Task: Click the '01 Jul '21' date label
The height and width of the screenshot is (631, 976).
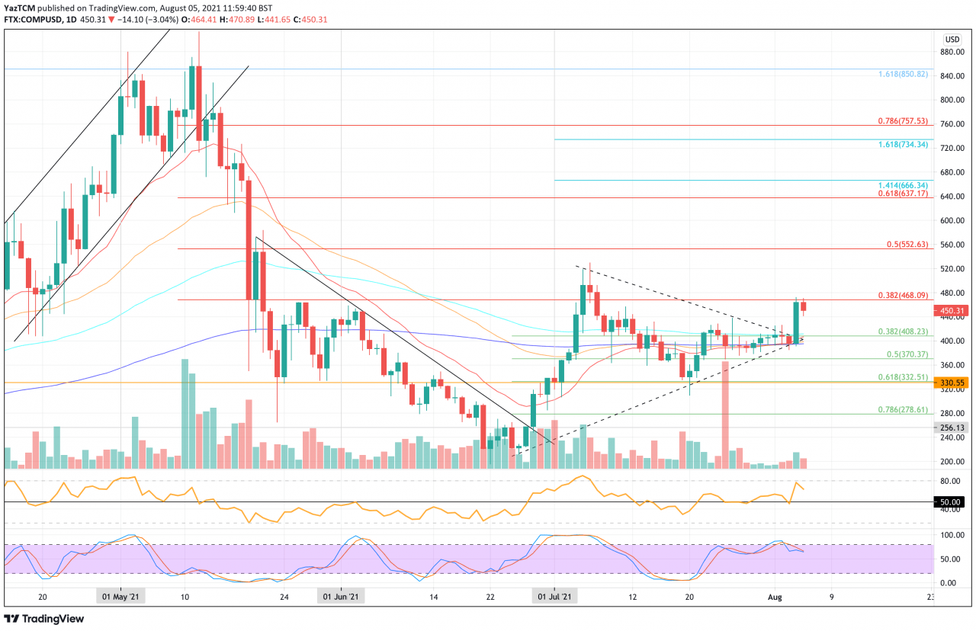Action: coord(554,597)
